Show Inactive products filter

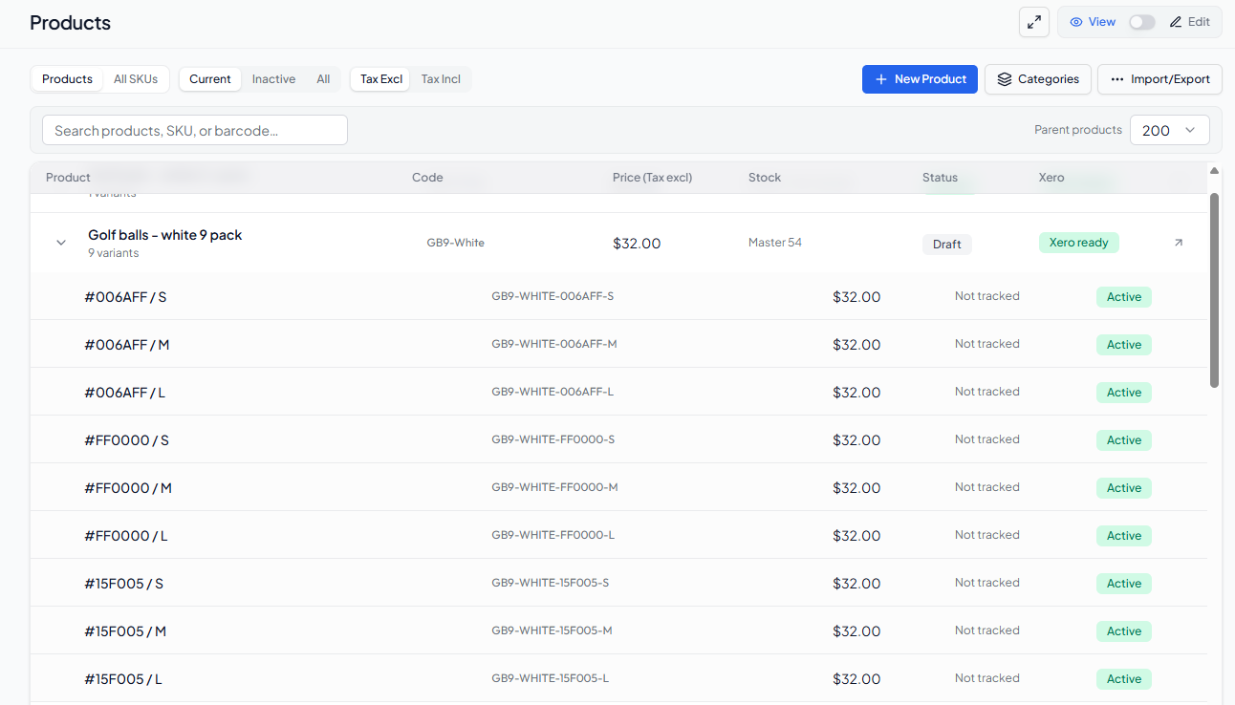coord(273,79)
